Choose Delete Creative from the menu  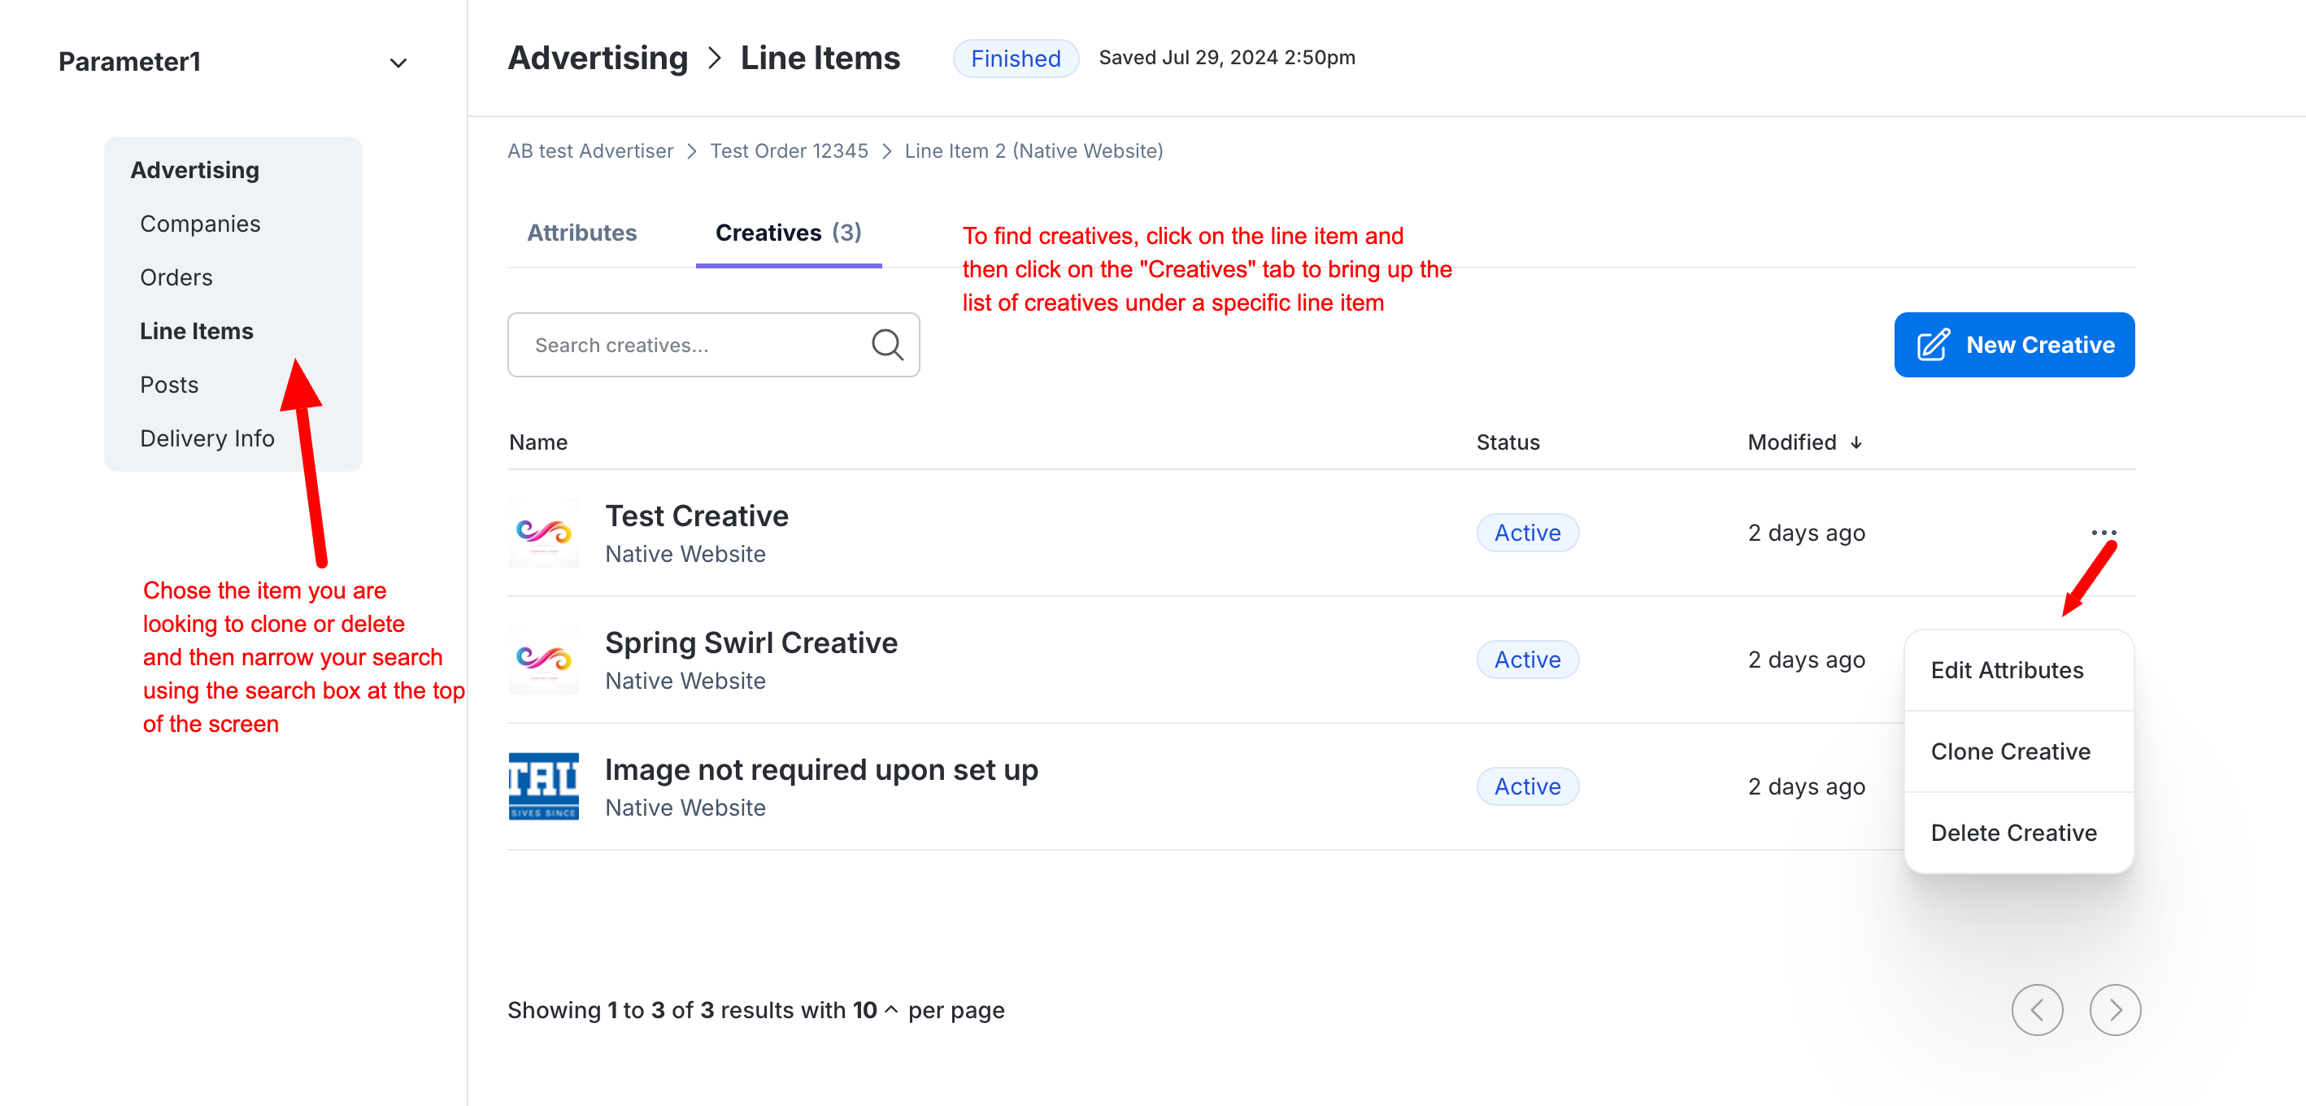(2013, 833)
